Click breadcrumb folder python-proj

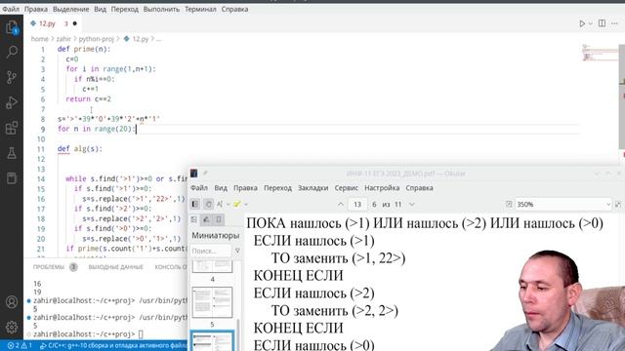coord(96,39)
